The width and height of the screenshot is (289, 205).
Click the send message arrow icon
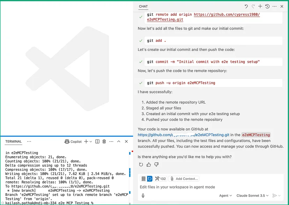274,196
